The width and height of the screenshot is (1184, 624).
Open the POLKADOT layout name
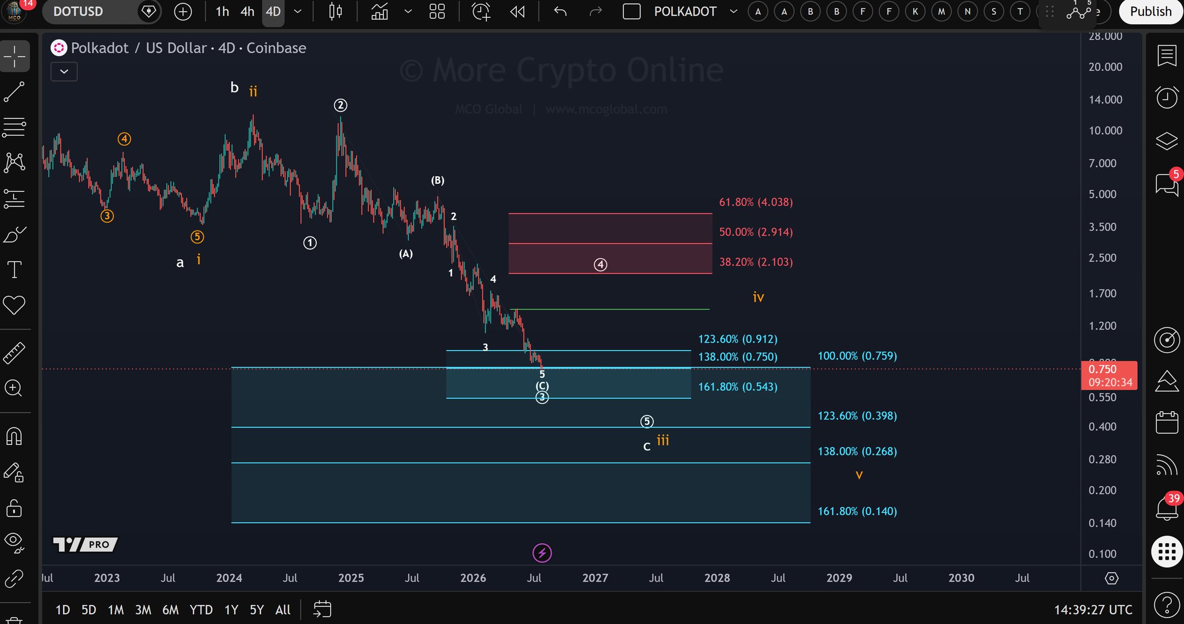coord(685,12)
